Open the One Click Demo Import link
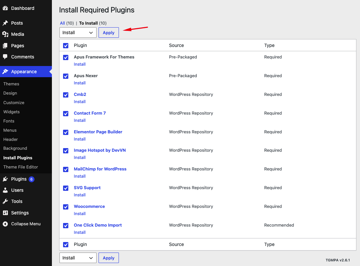The image size is (360, 266). coord(98,225)
